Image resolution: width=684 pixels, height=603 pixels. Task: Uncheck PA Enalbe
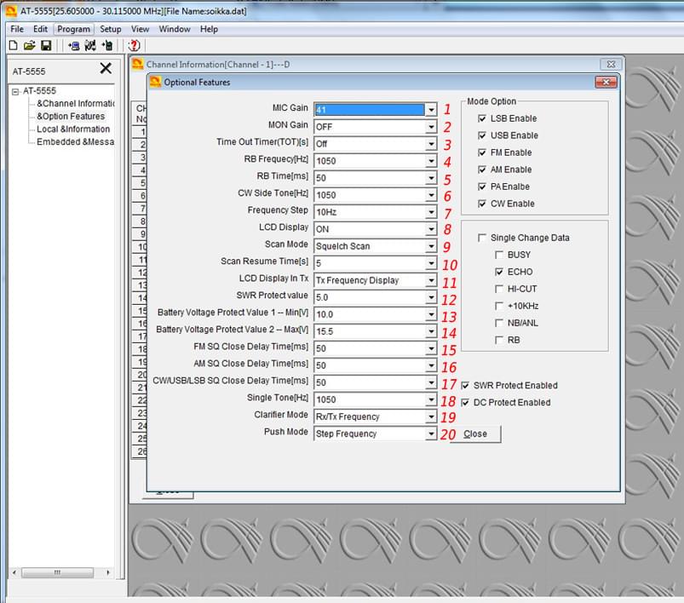click(482, 187)
